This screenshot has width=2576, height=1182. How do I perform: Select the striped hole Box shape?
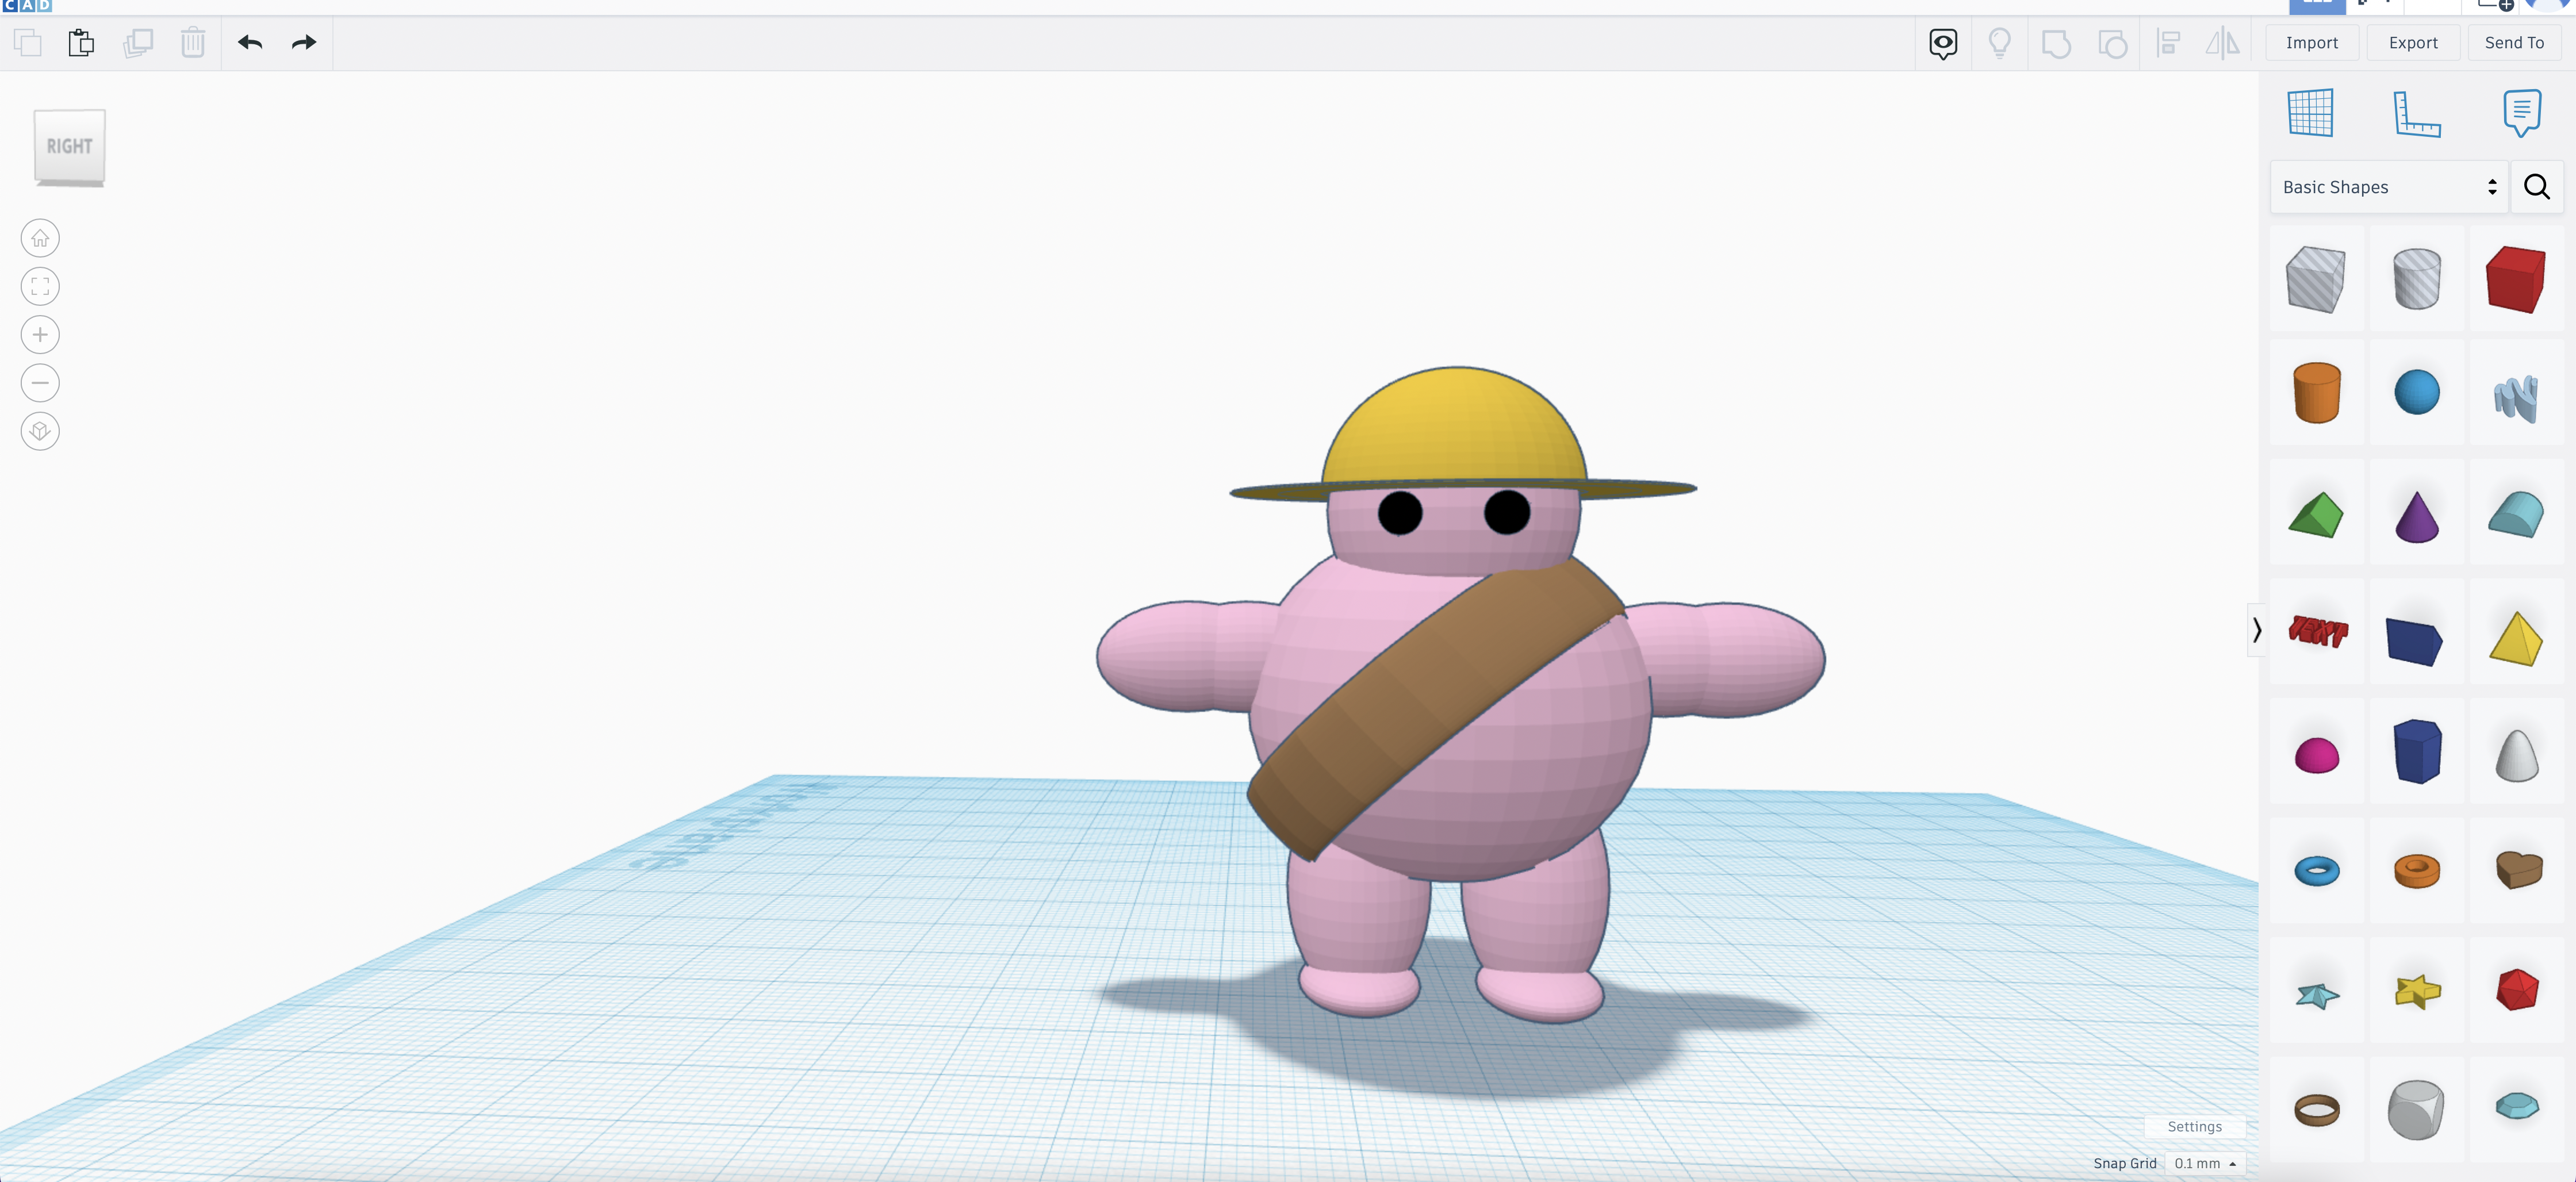(2316, 279)
